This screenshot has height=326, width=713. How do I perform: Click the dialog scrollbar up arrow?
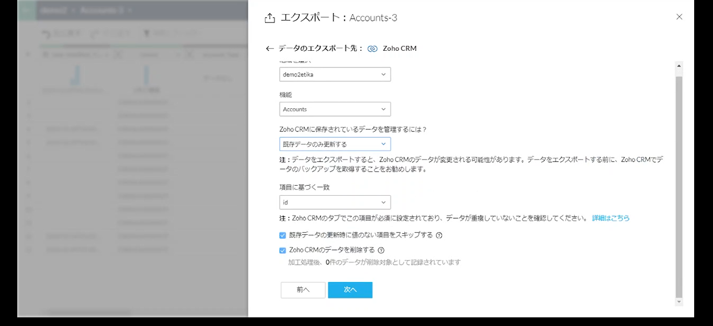point(679,66)
